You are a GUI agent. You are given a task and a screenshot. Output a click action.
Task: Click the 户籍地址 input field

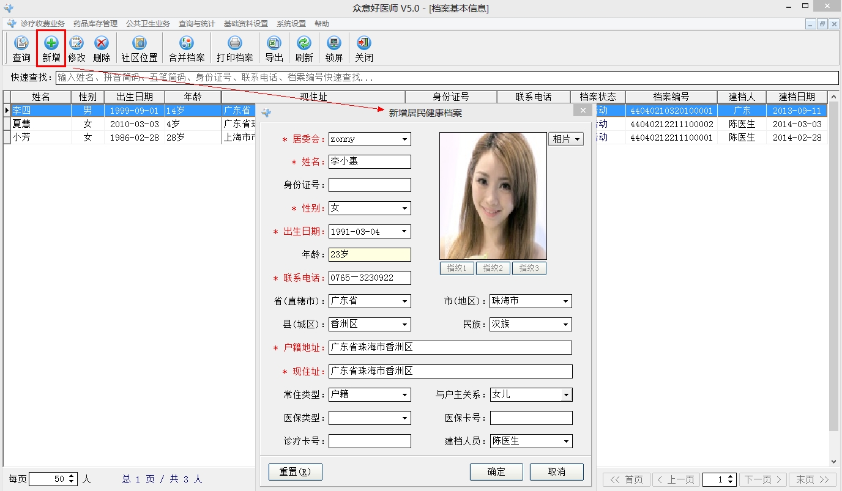pyautogui.click(x=450, y=348)
